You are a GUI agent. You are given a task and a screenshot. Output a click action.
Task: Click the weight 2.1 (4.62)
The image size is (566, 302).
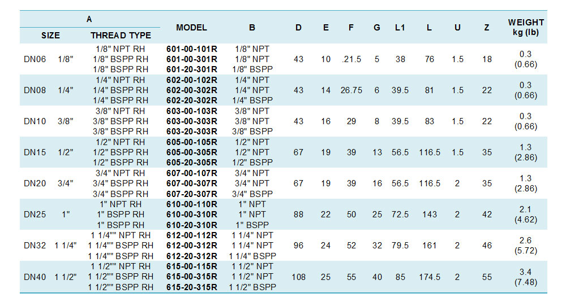(x=526, y=214)
